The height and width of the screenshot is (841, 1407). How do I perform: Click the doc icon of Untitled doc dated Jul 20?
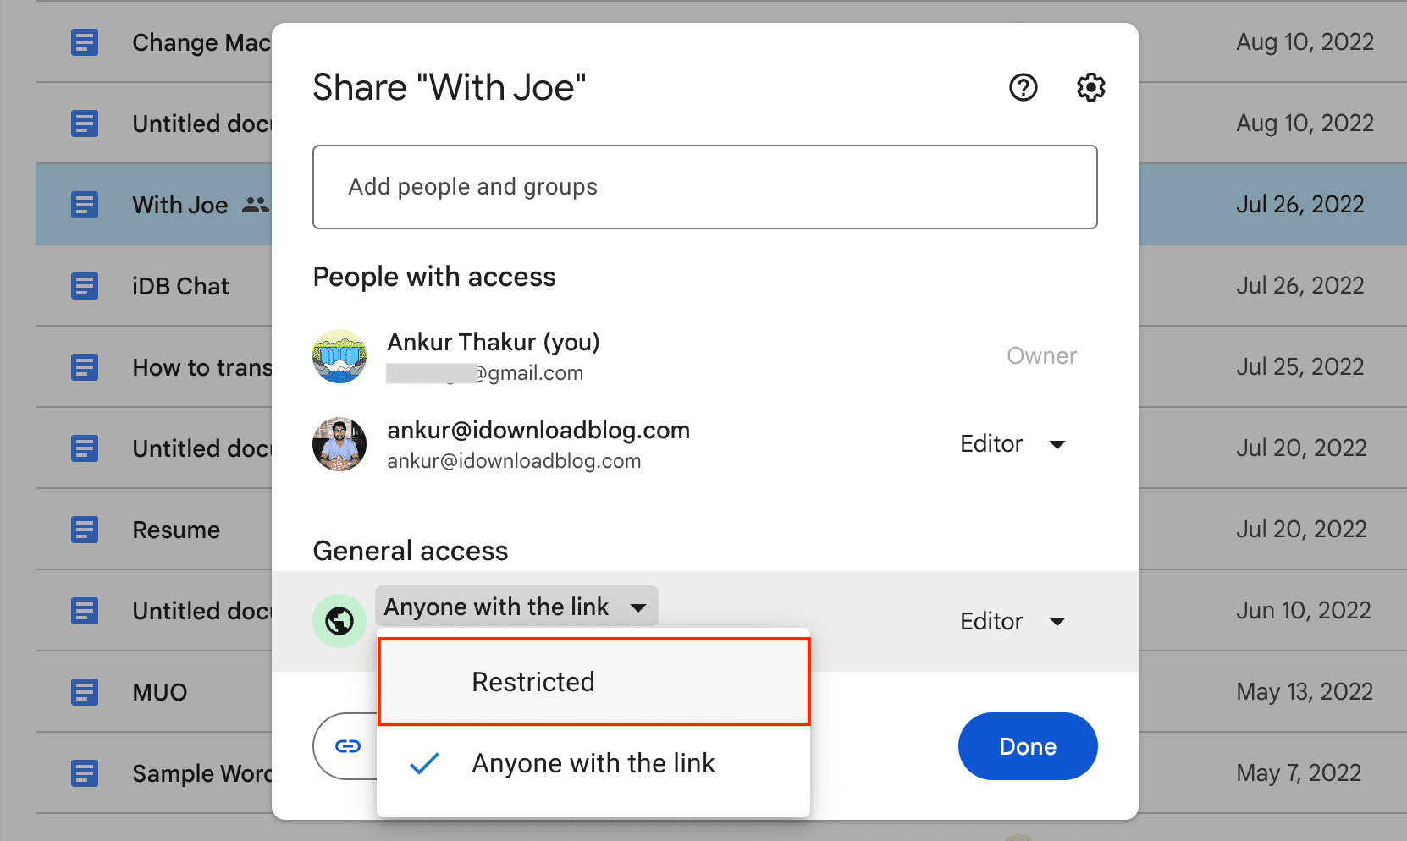(84, 448)
